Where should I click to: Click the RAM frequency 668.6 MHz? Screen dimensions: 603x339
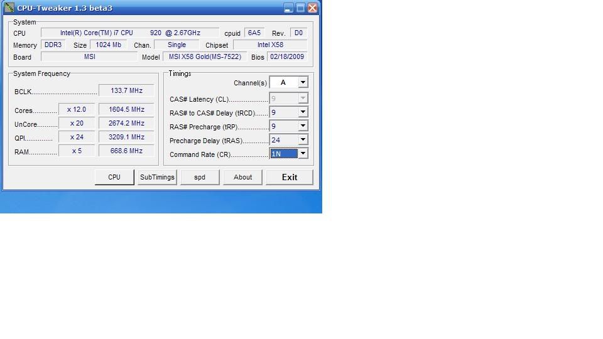pos(126,151)
